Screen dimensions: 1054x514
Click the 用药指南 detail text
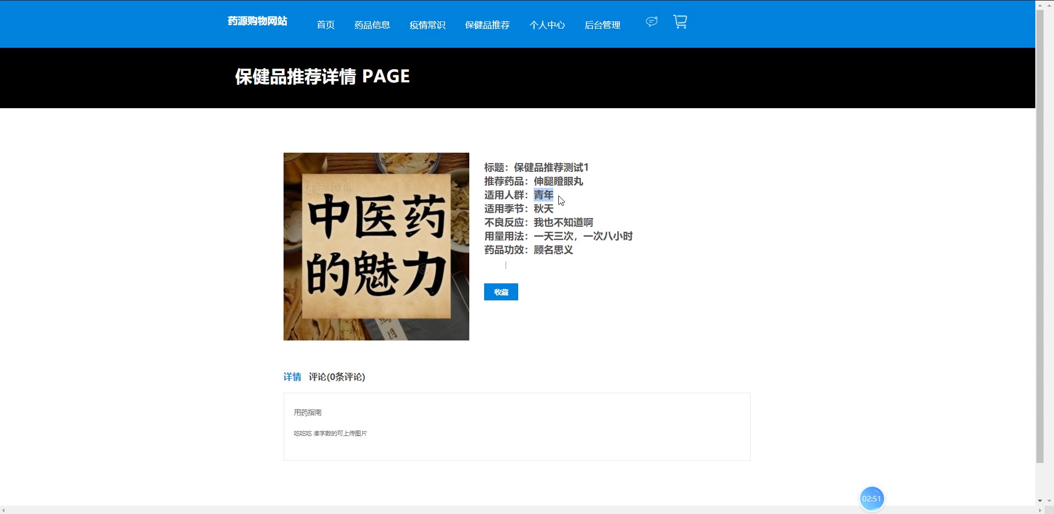coord(308,412)
